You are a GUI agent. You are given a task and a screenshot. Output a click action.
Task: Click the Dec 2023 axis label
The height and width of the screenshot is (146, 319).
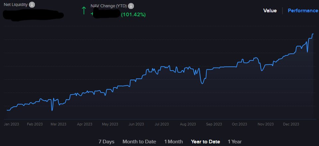[x=291, y=124]
